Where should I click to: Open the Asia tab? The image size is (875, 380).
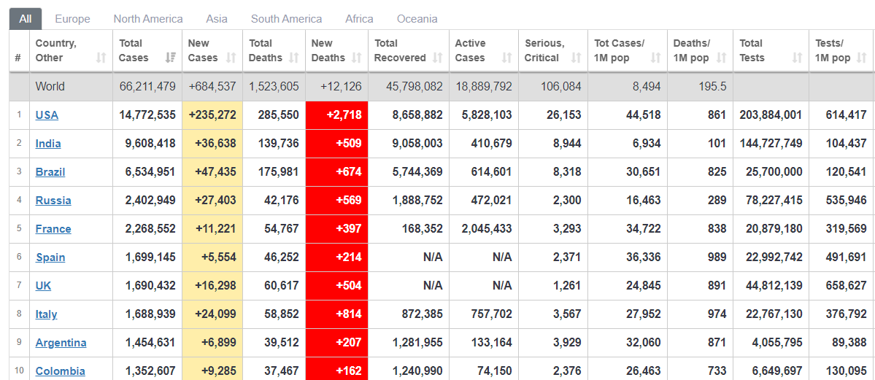[x=217, y=19]
